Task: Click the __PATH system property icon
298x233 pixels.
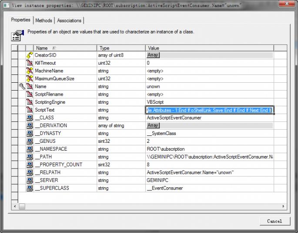Action: click(30, 157)
